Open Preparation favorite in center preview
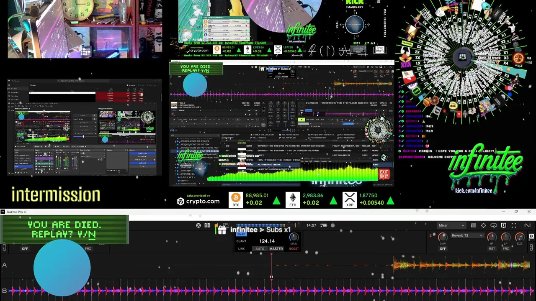Viewport: 536px width, 301px height. tap(232, 135)
